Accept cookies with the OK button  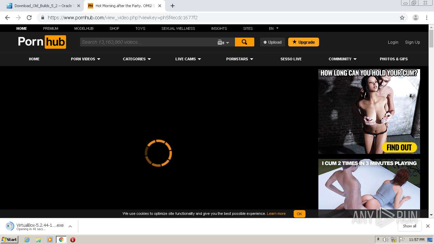[x=299, y=214]
